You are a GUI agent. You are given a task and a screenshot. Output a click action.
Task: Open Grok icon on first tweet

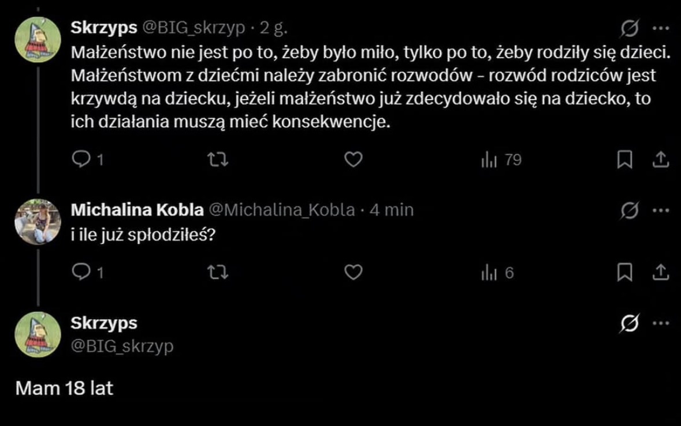(630, 28)
